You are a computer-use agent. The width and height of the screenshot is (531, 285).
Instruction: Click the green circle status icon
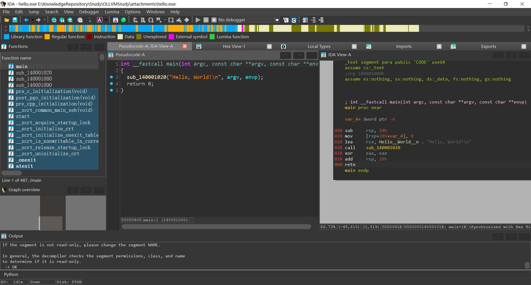123,20
